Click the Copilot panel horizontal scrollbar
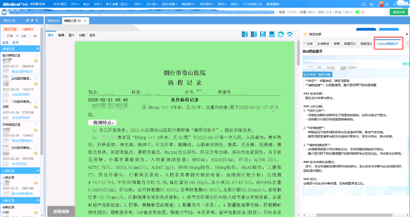The height and width of the screenshot is (217, 410). point(355,215)
